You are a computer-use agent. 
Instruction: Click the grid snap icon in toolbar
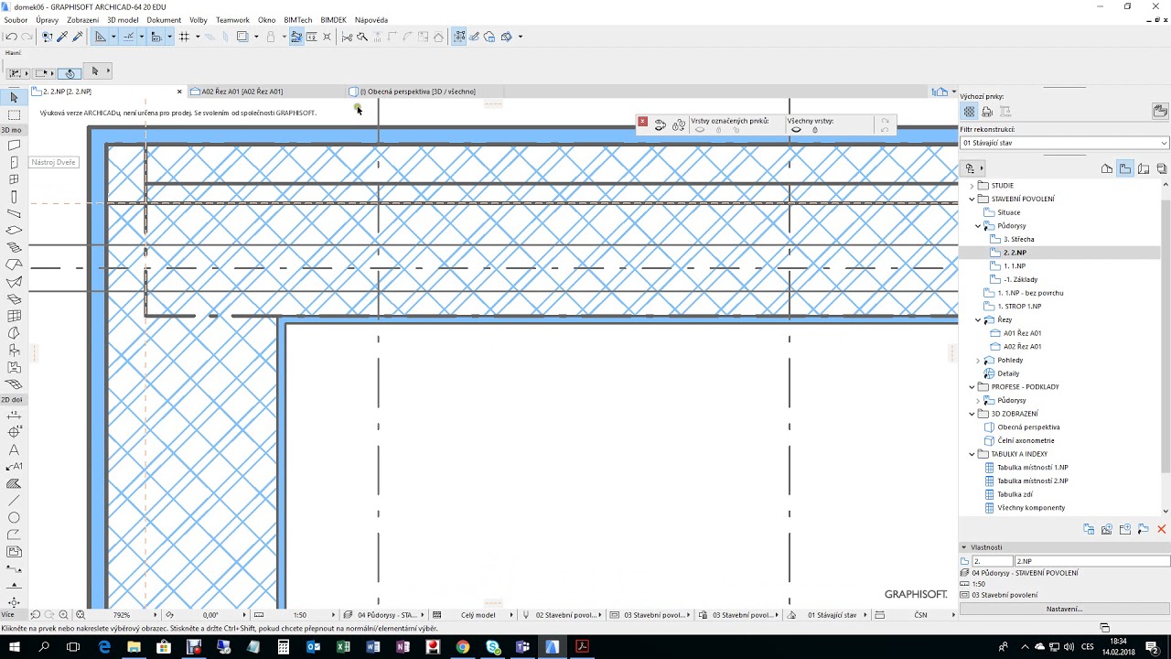pos(185,37)
